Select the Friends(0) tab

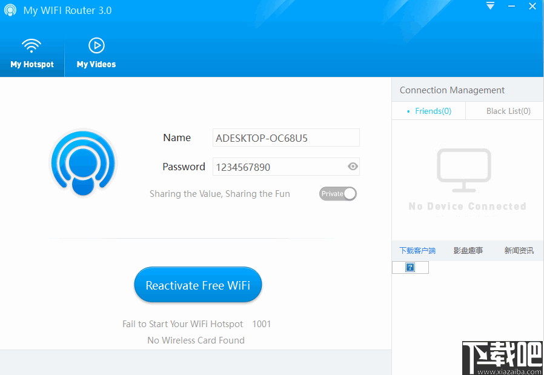coord(432,111)
